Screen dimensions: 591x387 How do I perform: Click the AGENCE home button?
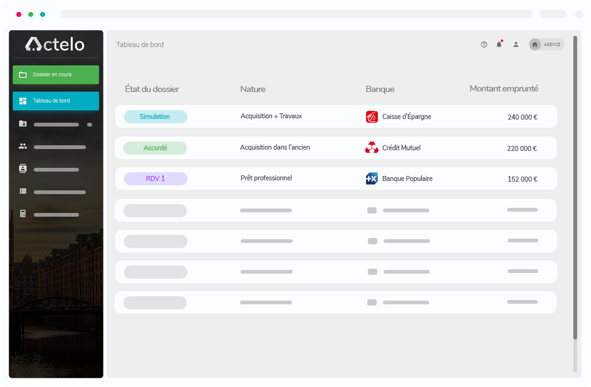tap(547, 44)
